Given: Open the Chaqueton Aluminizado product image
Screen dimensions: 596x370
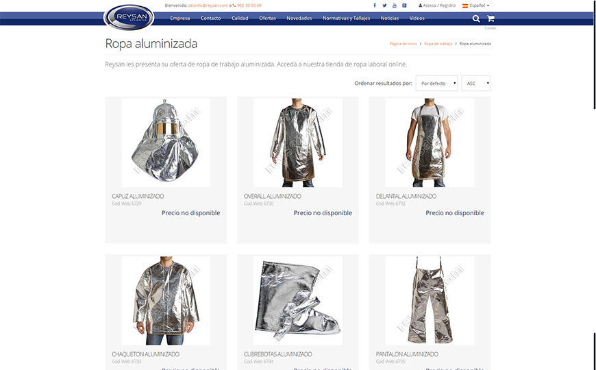Looking at the screenshot, I should pos(166,300).
